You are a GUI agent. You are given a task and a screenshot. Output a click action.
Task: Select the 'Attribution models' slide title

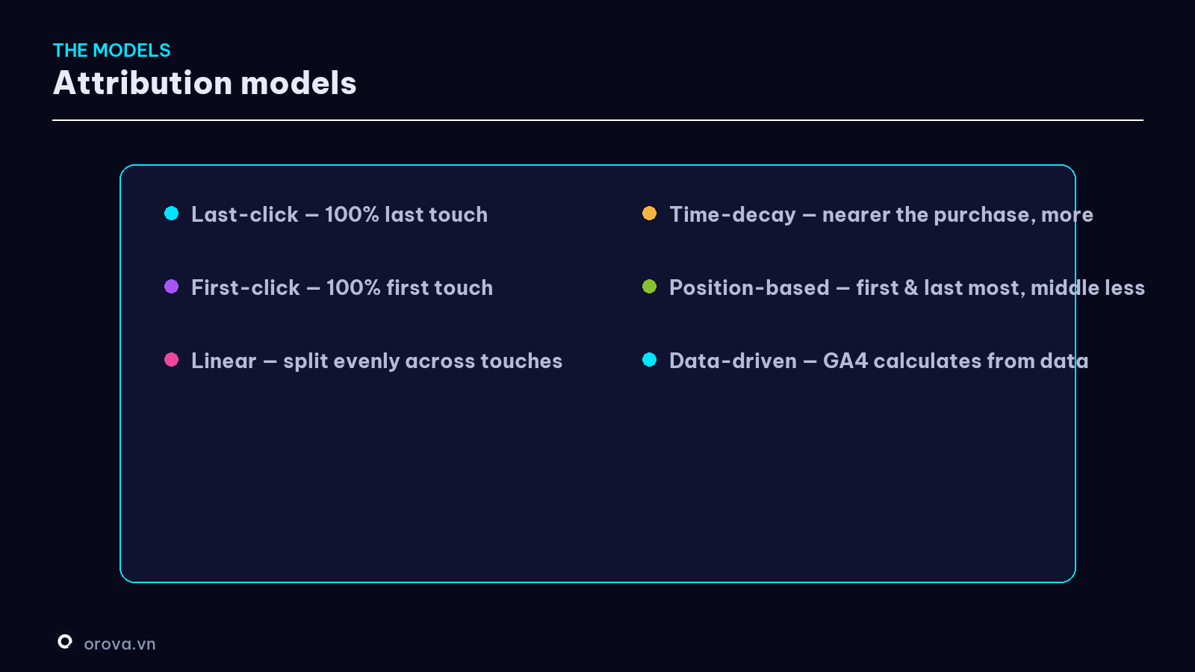click(x=205, y=83)
